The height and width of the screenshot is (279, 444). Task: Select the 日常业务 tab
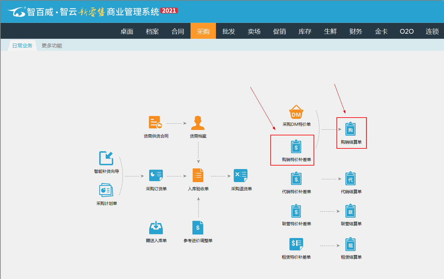point(22,46)
